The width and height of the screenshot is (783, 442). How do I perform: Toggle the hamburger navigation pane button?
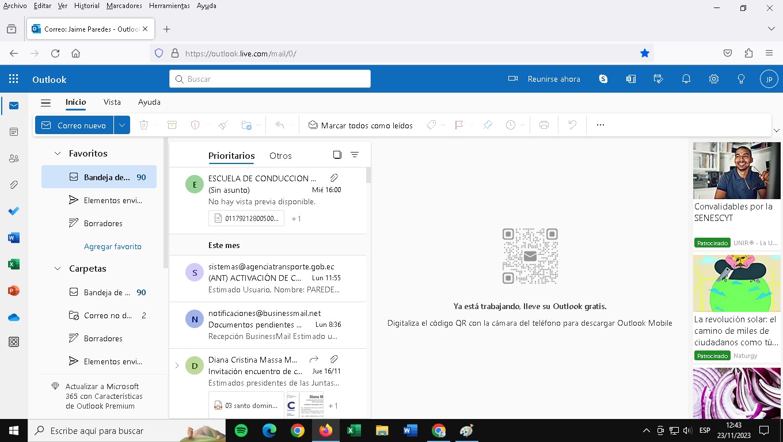coord(46,102)
